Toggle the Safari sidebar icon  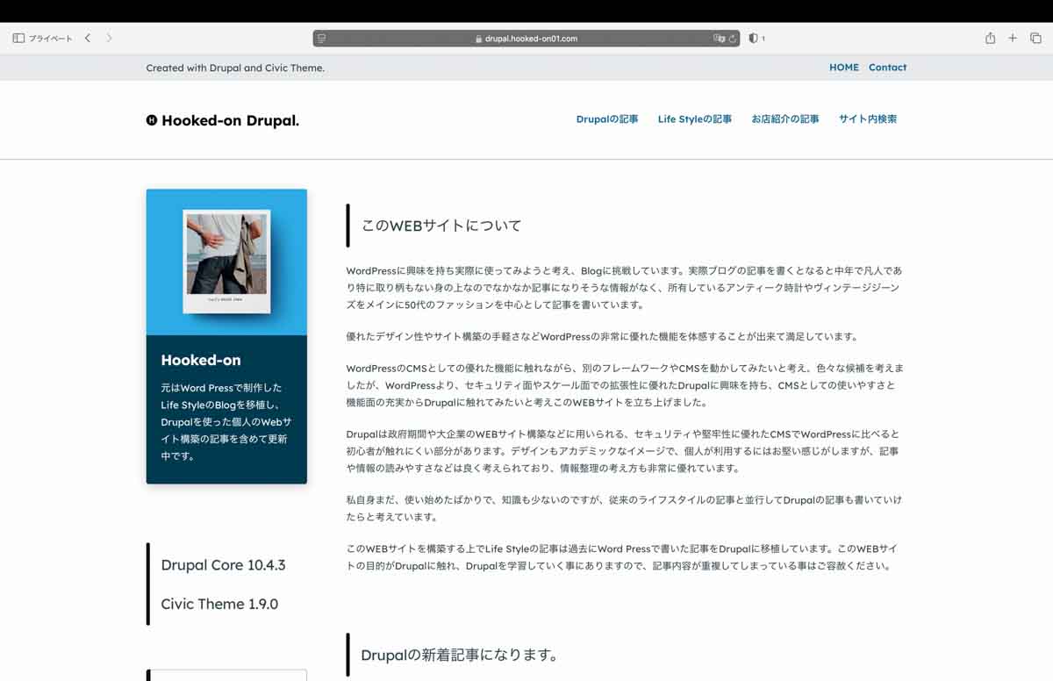tap(18, 39)
